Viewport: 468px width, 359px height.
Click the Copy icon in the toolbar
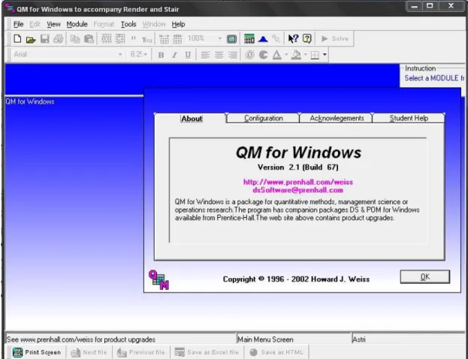pos(75,39)
